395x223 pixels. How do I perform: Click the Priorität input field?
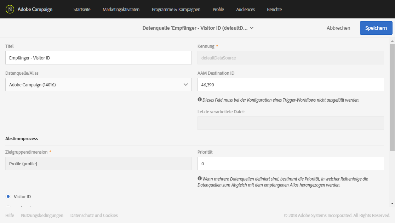click(x=291, y=164)
